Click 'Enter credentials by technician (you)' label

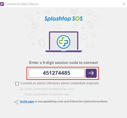pos(50,89)
